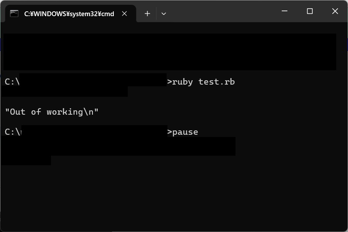Click the "test.rb" filename in the command
Viewport: 348px width, 232px height.
(216, 82)
